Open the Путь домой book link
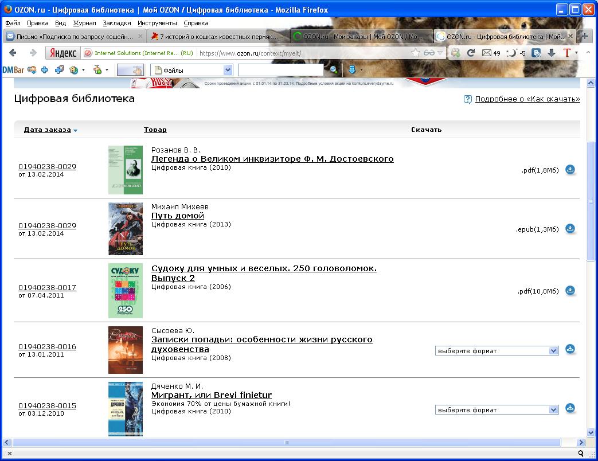The image size is (598, 461). pyautogui.click(x=178, y=216)
